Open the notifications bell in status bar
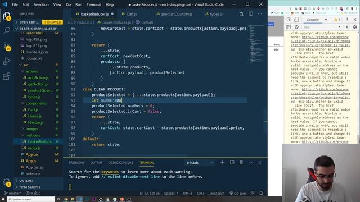This screenshot has width=360, height=202. pos(261,193)
